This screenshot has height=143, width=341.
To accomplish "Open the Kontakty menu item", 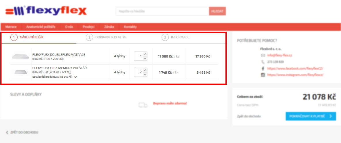I will pyautogui.click(x=130, y=27).
